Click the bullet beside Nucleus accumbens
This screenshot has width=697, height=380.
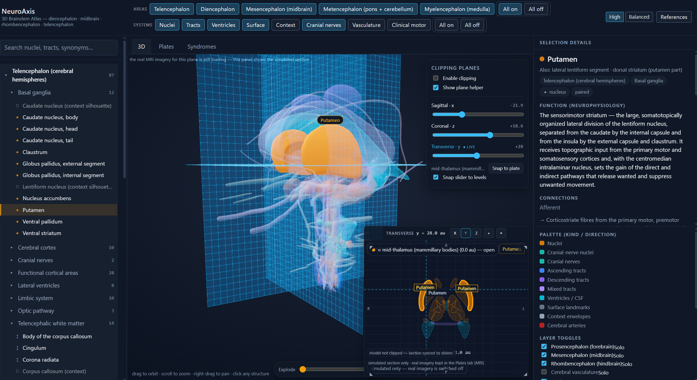(x=17, y=198)
